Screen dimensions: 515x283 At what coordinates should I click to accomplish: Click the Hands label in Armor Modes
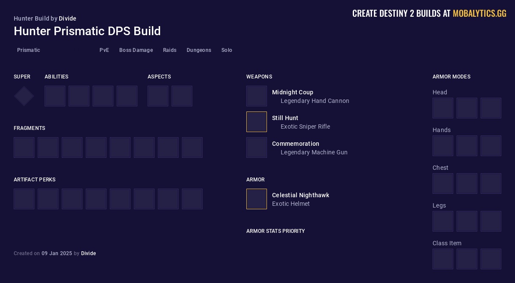[x=442, y=130]
